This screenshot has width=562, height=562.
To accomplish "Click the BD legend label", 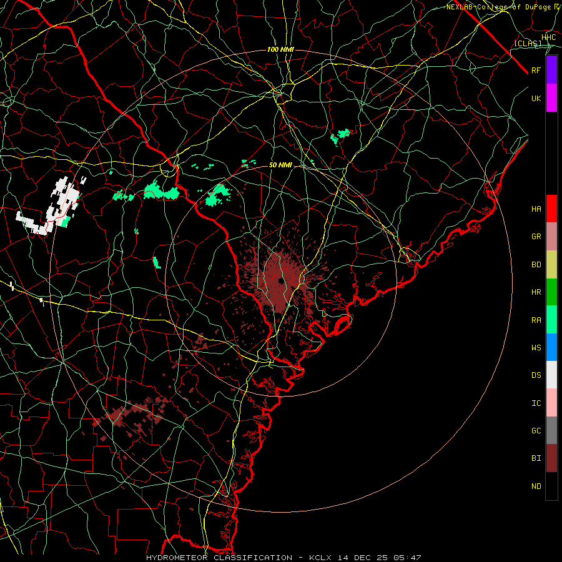I will (x=536, y=265).
